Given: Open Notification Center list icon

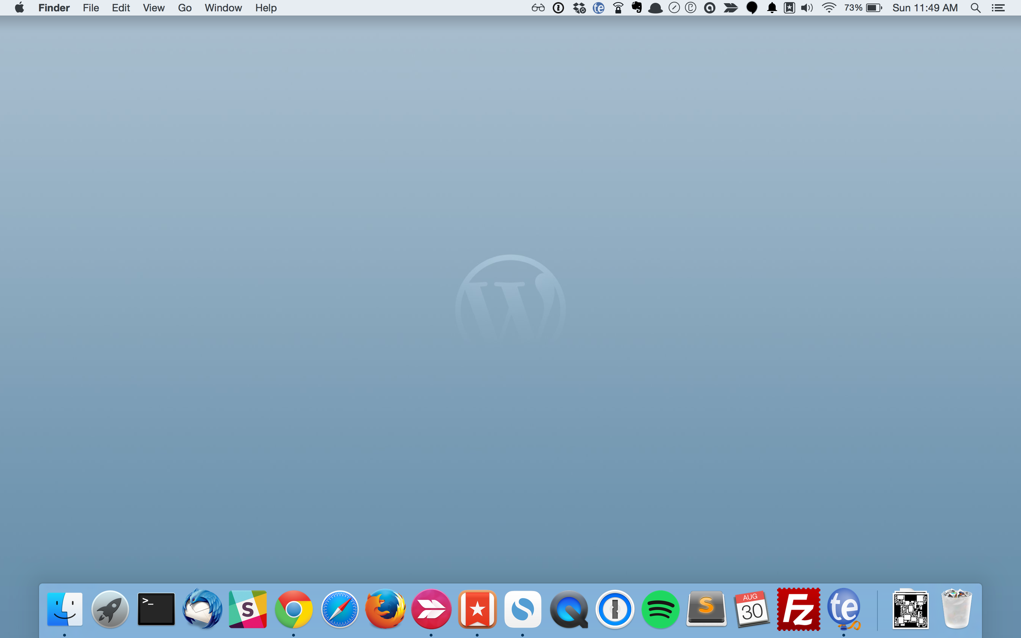Looking at the screenshot, I should click(998, 8).
